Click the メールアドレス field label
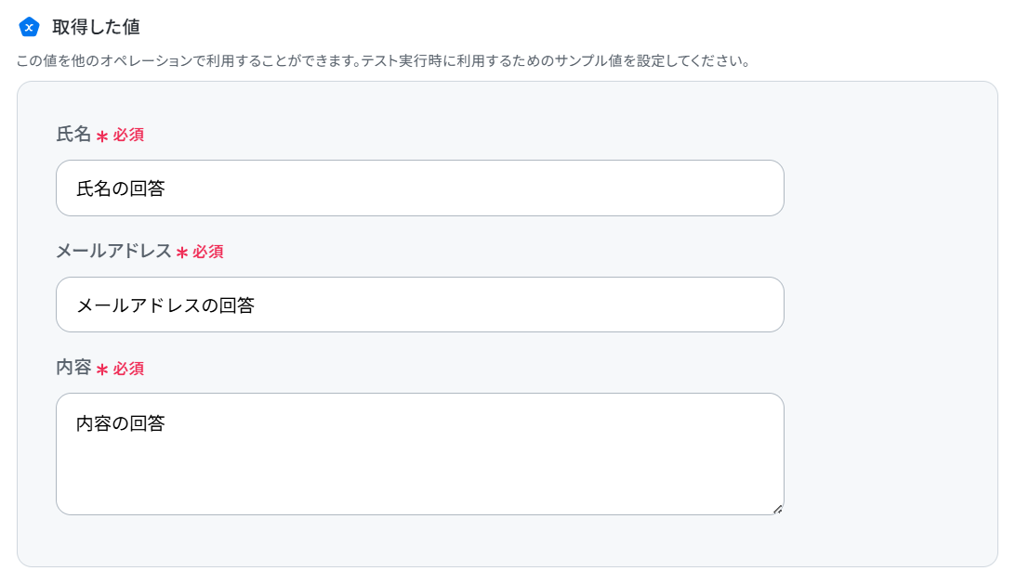This screenshot has width=1016, height=584. click(113, 251)
